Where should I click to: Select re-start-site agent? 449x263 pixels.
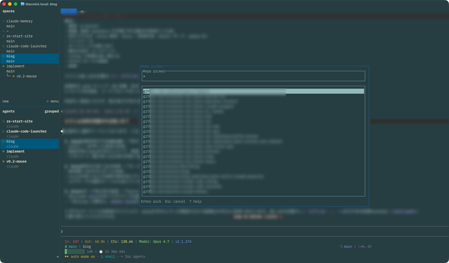pyautogui.click(x=19, y=121)
